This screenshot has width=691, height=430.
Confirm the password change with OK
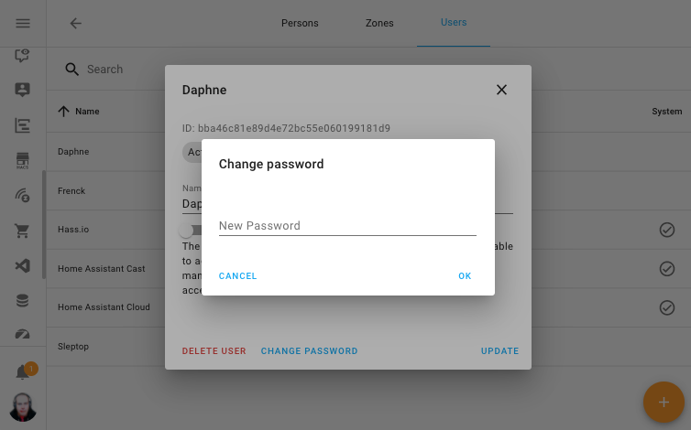[465, 276]
